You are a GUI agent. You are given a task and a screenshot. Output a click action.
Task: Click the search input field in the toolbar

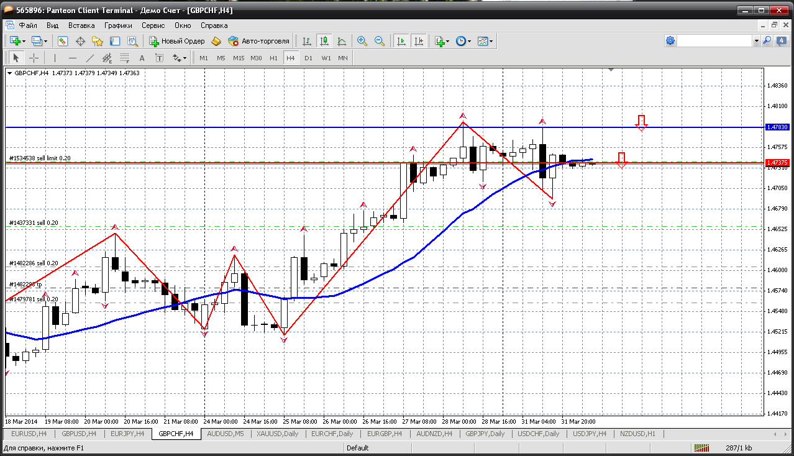pos(714,41)
